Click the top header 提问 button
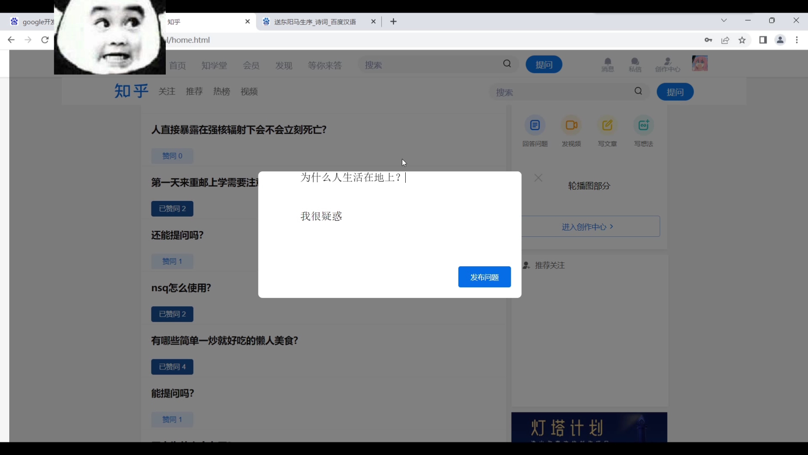This screenshot has height=455, width=808. coord(544,64)
